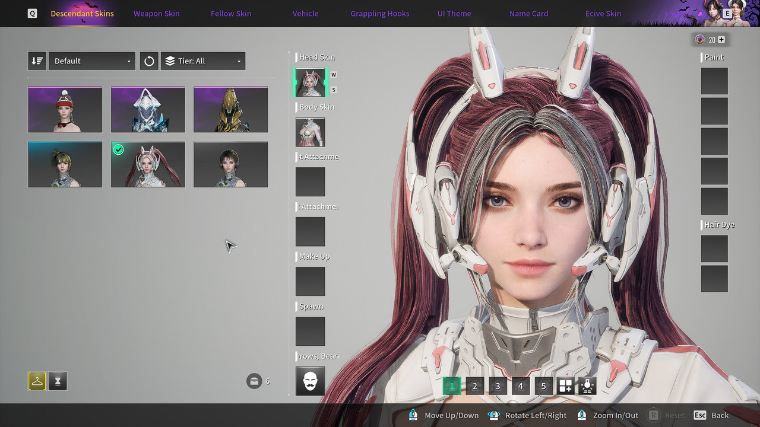Switch to Weapon Skin tab

[x=156, y=14]
